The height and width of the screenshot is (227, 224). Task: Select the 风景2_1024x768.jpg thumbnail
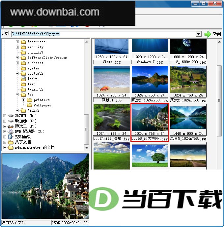coord(188,79)
